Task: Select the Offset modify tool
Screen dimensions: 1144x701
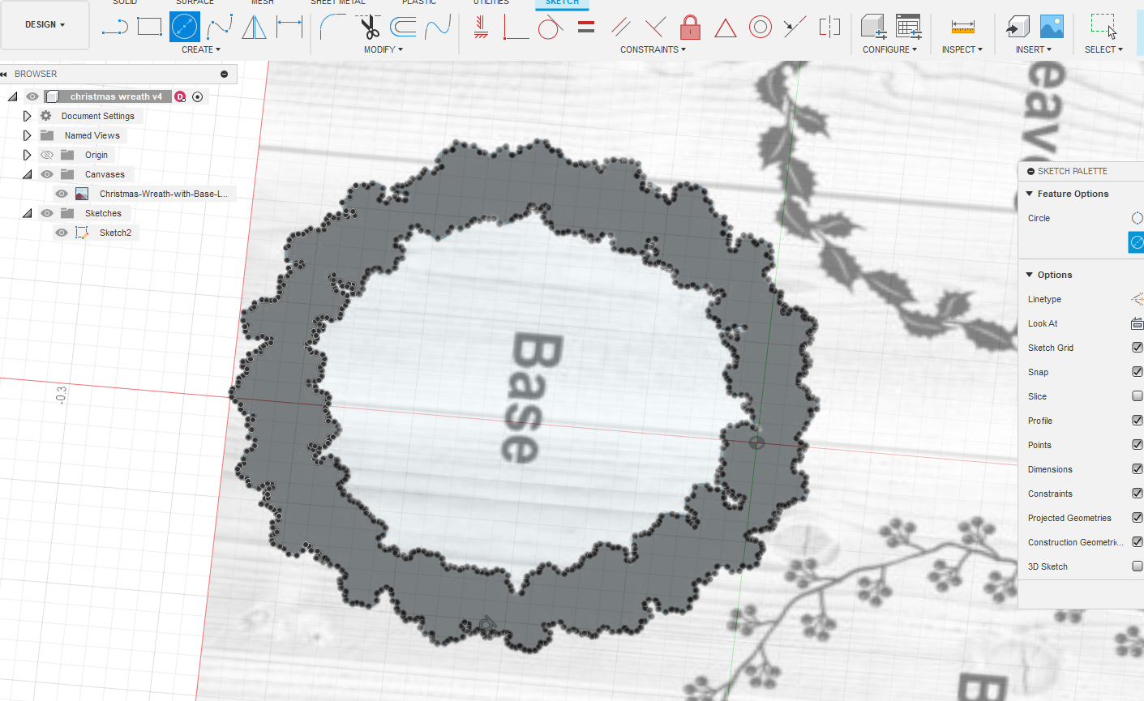Action: pos(403,27)
